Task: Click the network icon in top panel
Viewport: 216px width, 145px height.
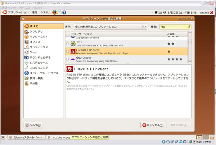Action: pyautogui.click(x=156, y=12)
